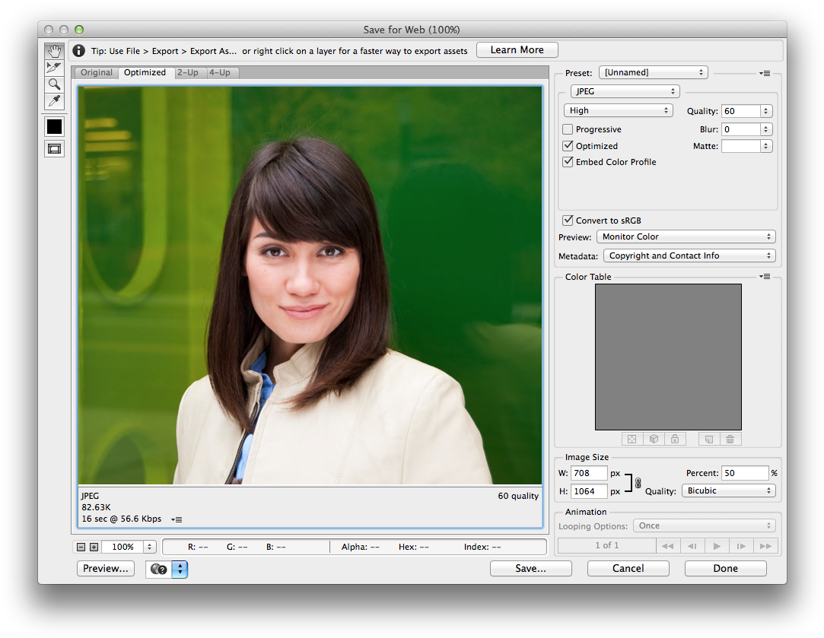Switch to the Original tab
The image size is (824, 638).
coord(97,73)
